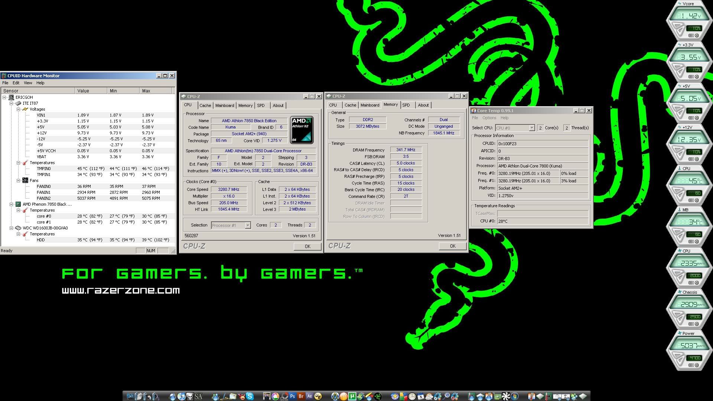
Task: Open the SPD tab in Memory window
Action: (x=406, y=105)
